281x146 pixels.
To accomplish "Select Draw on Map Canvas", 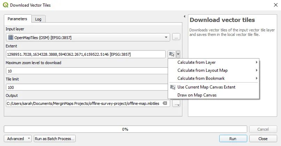I will (213, 95).
